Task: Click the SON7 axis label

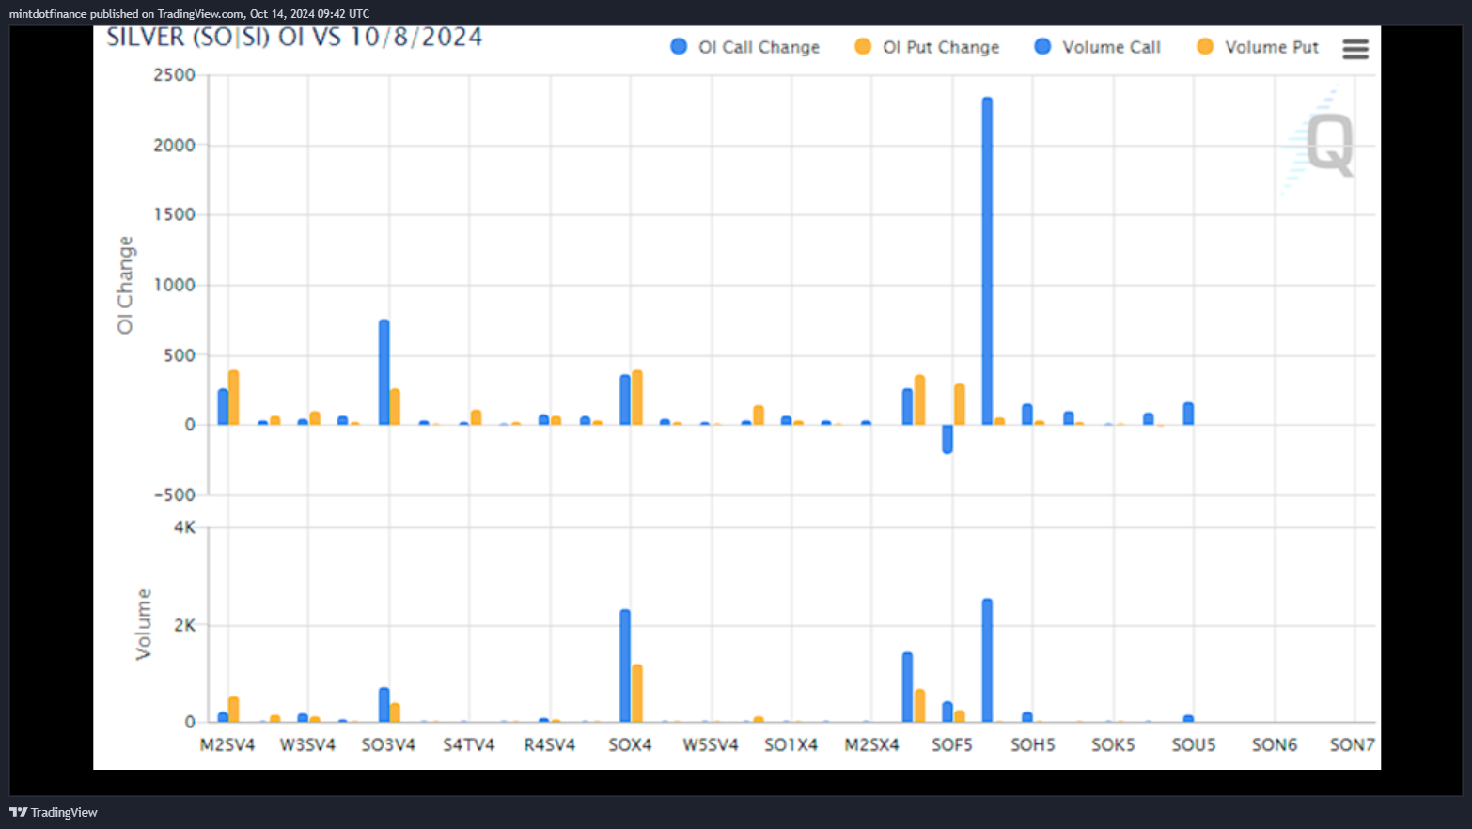Action: pyautogui.click(x=1353, y=744)
